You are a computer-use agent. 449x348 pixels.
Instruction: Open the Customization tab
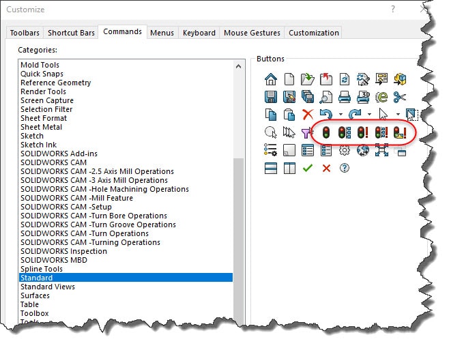click(x=314, y=33)
